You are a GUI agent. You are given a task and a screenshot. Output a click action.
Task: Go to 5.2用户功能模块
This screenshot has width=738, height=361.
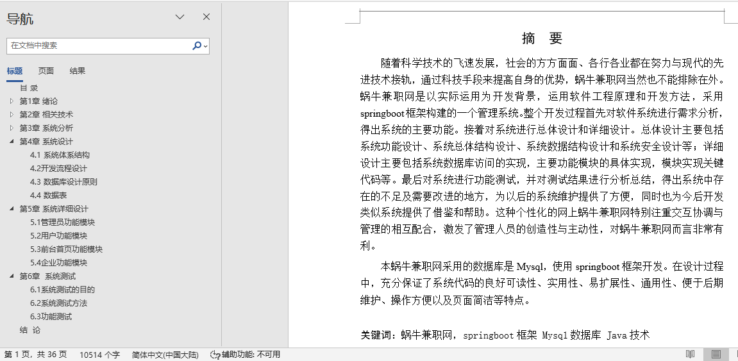point(59,236)
